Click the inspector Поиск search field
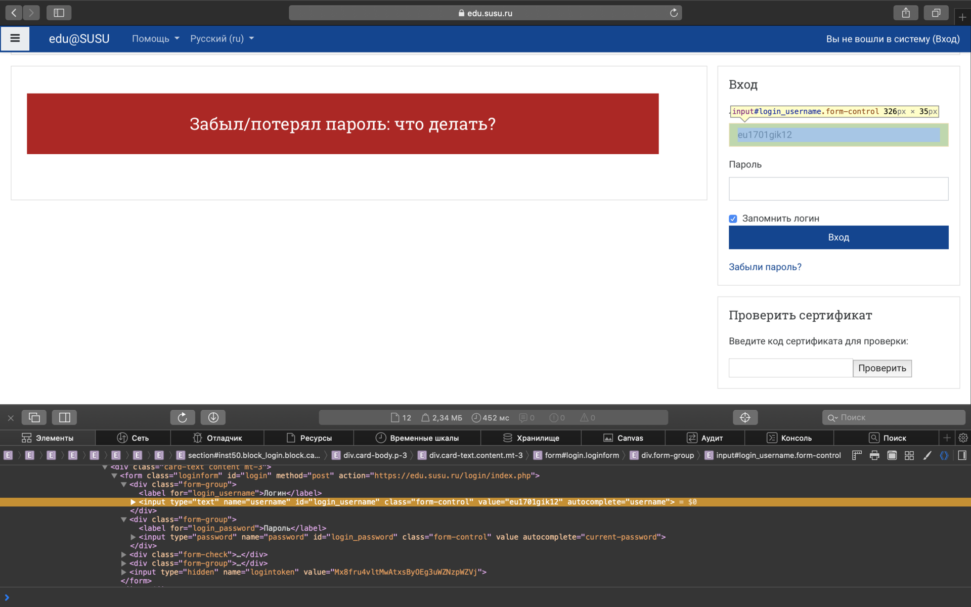Image resolution: width=971 pixels, height=607 pixels. [x=894, y=417]
